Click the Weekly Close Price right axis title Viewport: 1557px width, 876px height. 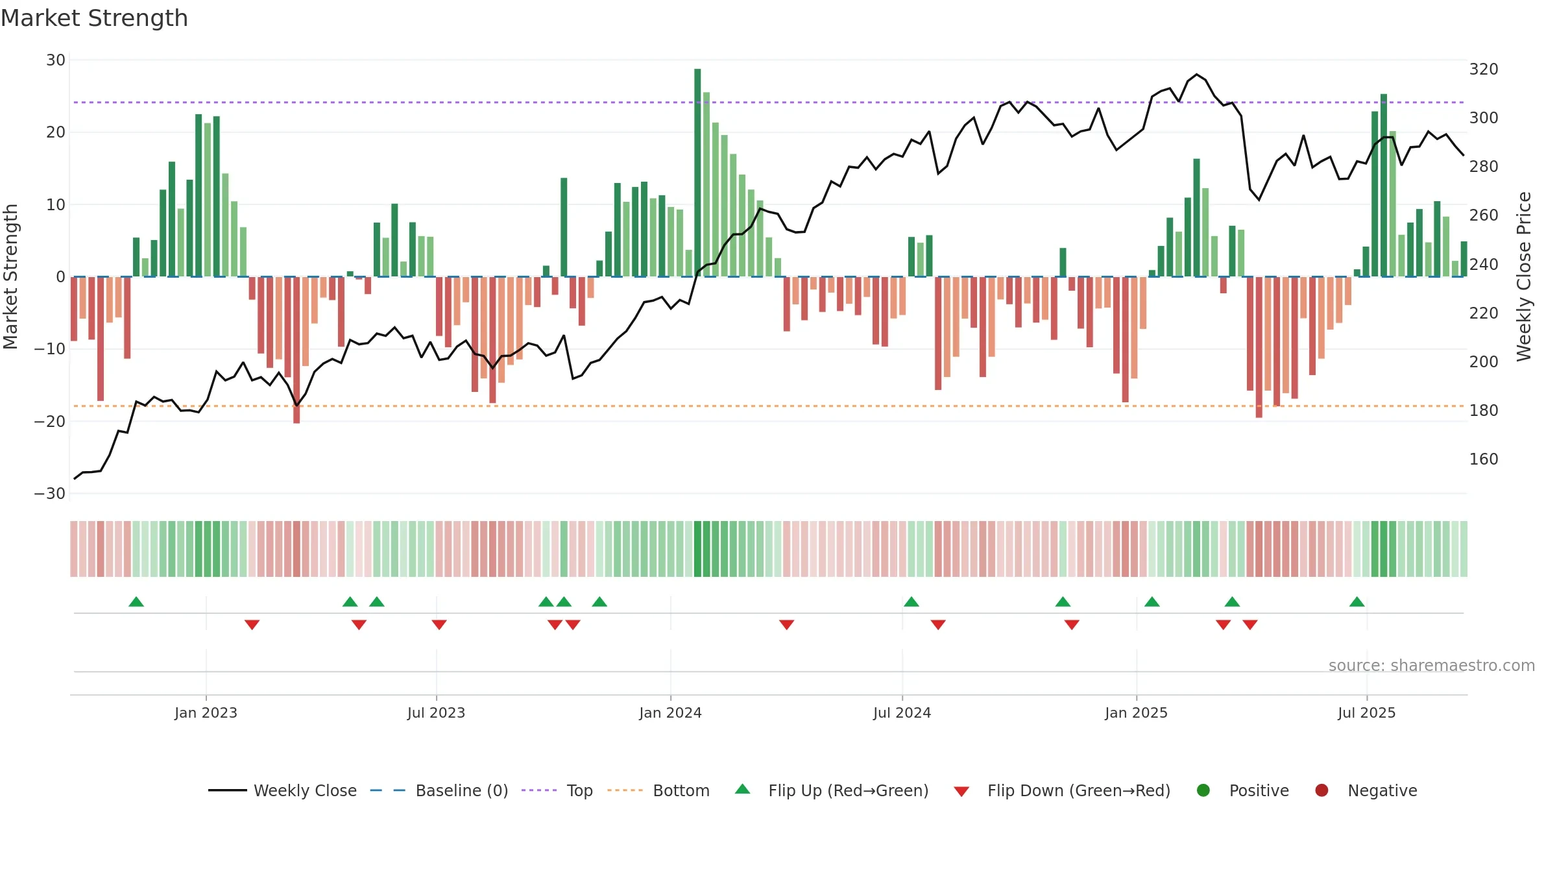(1524, 276)
